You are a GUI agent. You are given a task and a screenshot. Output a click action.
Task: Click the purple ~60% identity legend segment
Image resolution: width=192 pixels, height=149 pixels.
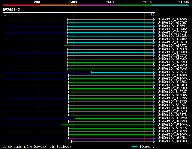click(96, 5)
